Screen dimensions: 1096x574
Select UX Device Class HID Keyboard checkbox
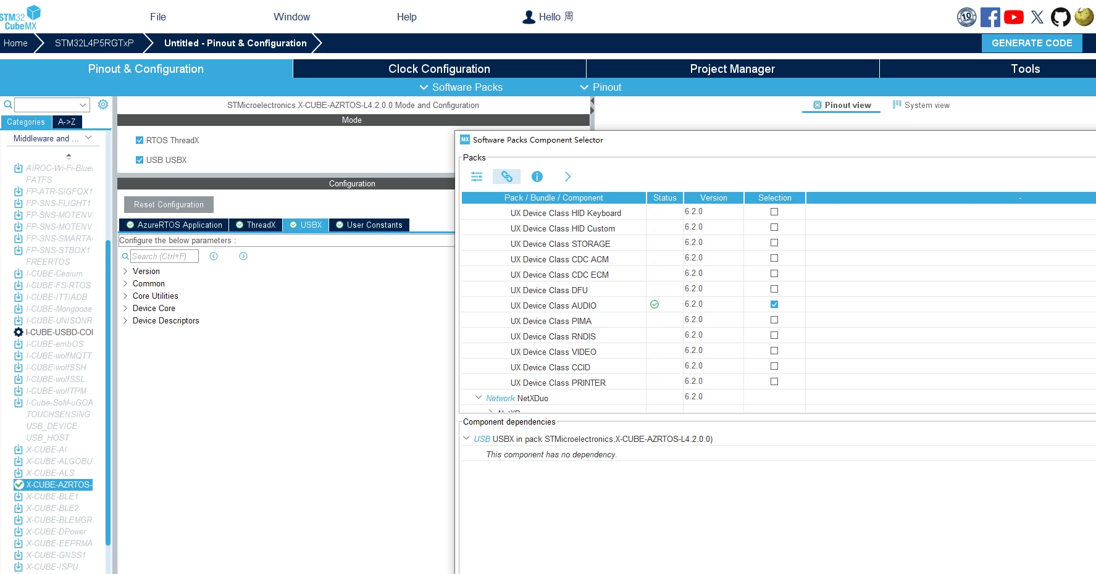click(774, 212)
